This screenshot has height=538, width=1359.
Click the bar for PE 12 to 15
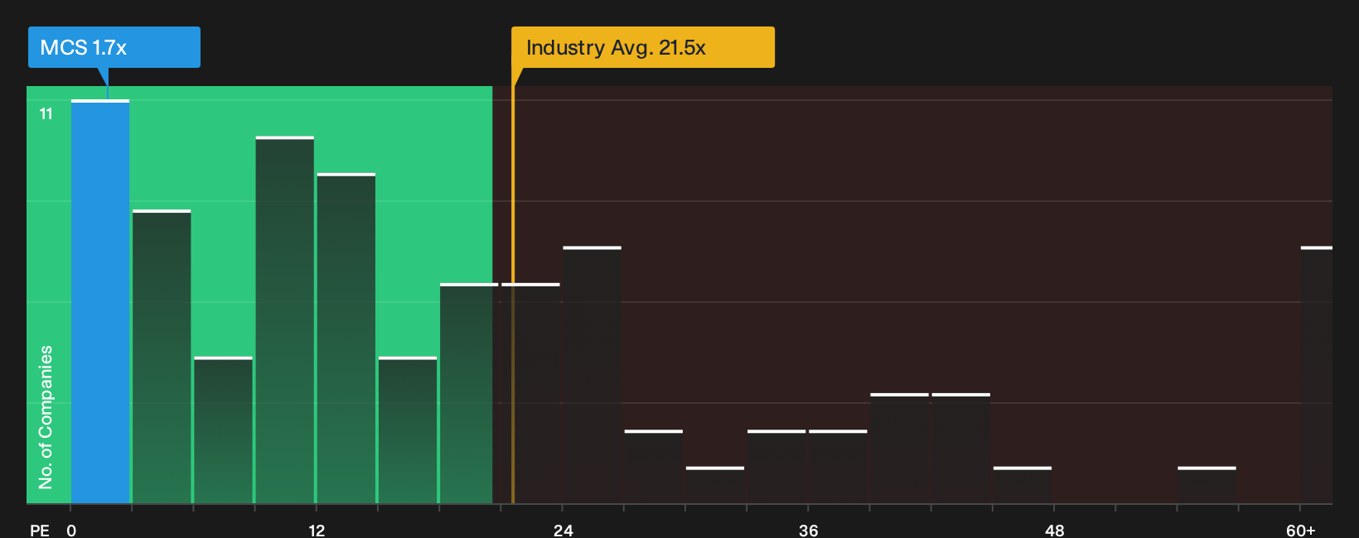coord(346,339)
